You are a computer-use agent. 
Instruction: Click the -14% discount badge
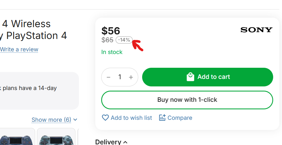[124, 40]
